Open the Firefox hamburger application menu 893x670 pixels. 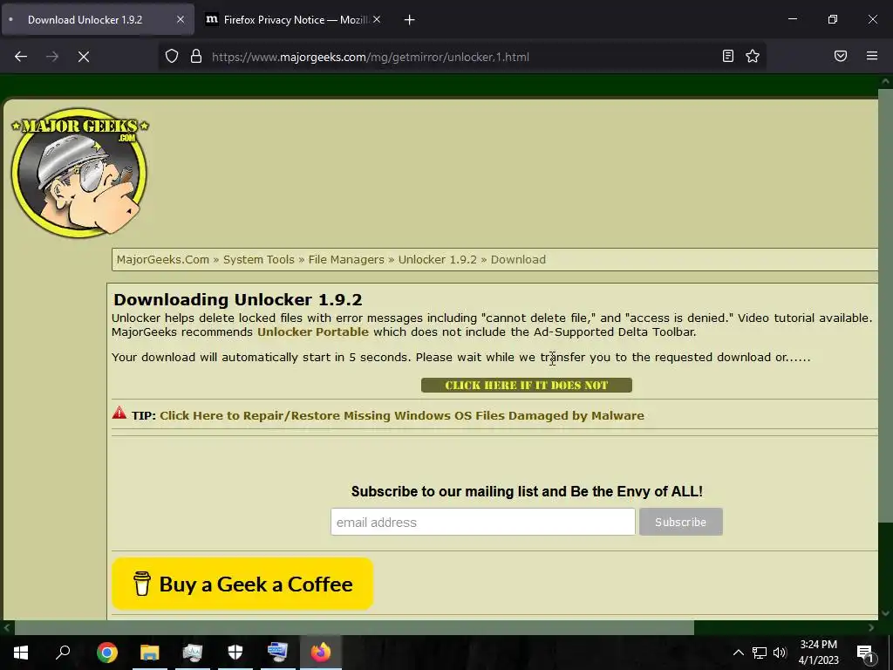click(872, 56)
